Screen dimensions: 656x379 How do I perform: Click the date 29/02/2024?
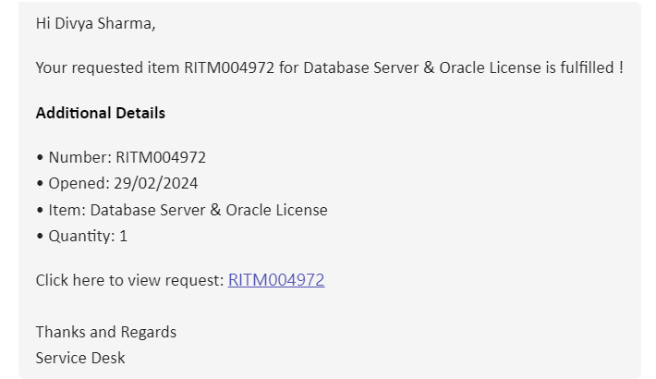(x=155, y=183)
